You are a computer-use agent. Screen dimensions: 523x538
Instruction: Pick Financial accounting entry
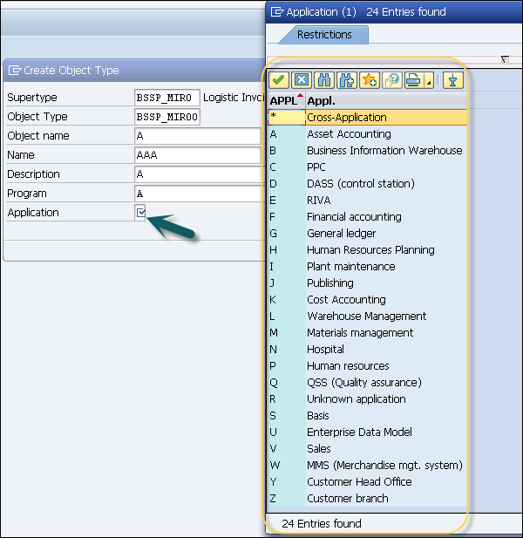click(x=354, y=217)
